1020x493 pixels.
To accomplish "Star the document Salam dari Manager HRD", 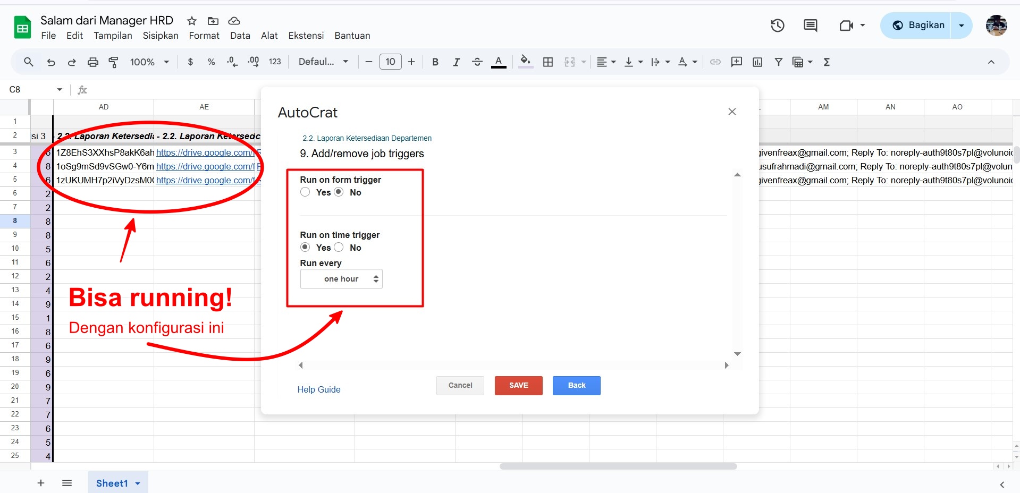I will 192,21.
